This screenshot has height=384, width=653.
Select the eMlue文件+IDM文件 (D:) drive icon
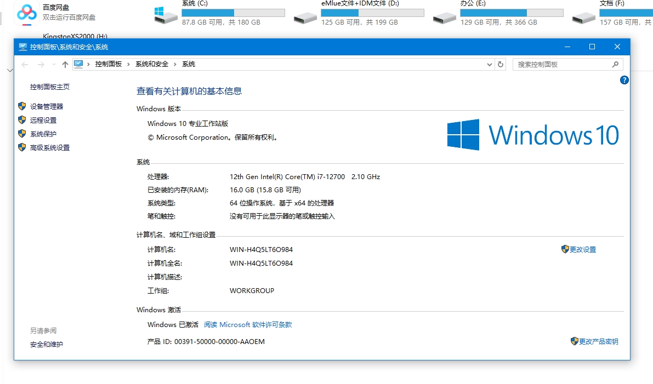(x=305, y=18)
